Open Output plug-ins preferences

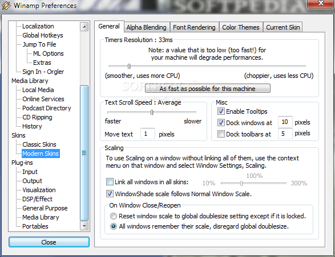pos(33,181)
